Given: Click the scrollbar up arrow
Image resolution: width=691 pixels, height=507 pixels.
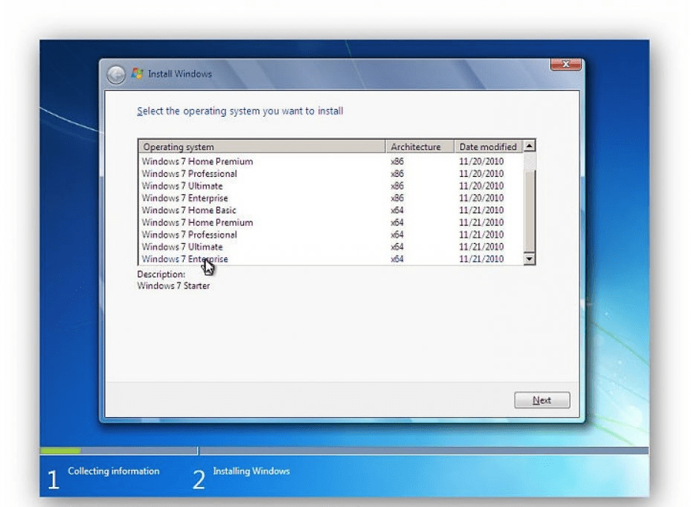Looking at the screenshot, I should click(529, 146).
